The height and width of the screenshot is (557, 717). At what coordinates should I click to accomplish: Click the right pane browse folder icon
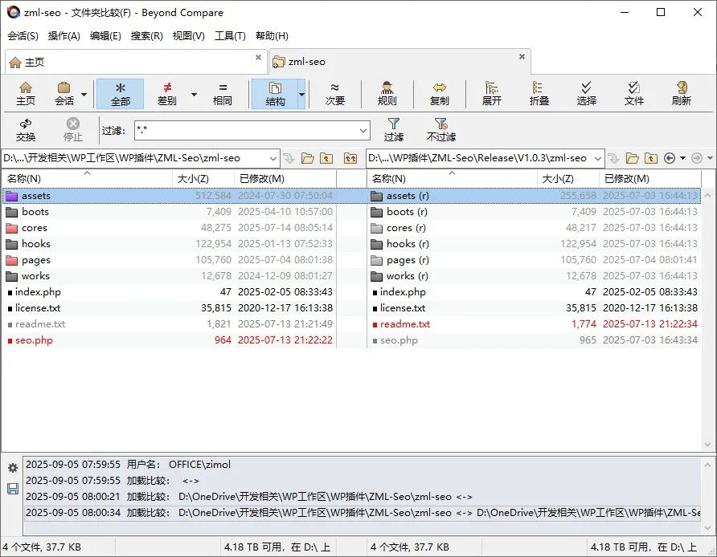pos(633,158)
